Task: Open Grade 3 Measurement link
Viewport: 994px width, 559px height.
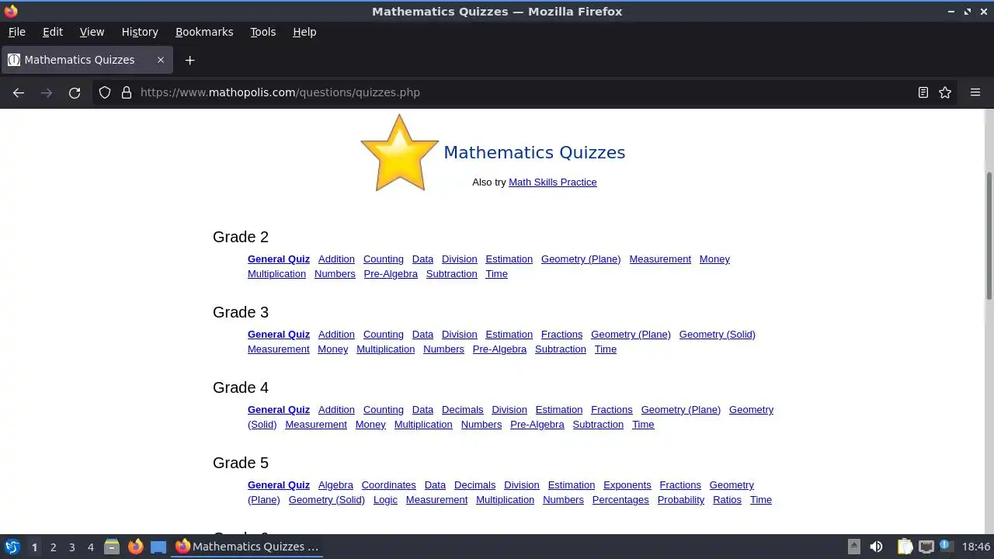Action: (x=279, y=349)
